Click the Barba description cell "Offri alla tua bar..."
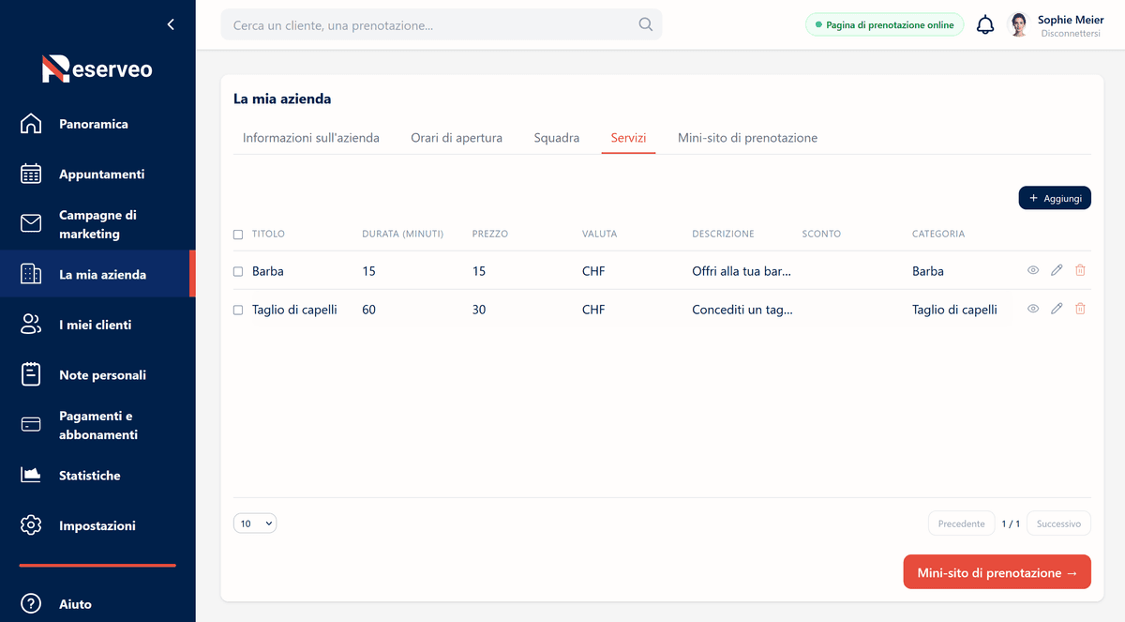 pyautogui.click(x=742, y=271)
